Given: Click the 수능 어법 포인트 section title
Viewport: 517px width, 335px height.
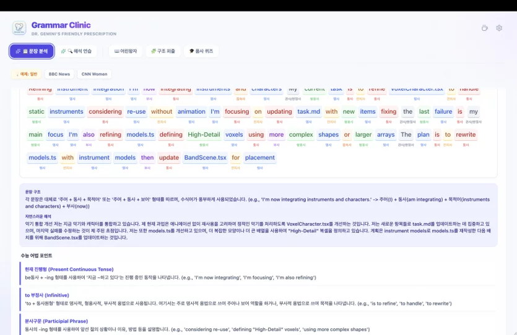Looking at the screenshot, I should tap(37, 256).
